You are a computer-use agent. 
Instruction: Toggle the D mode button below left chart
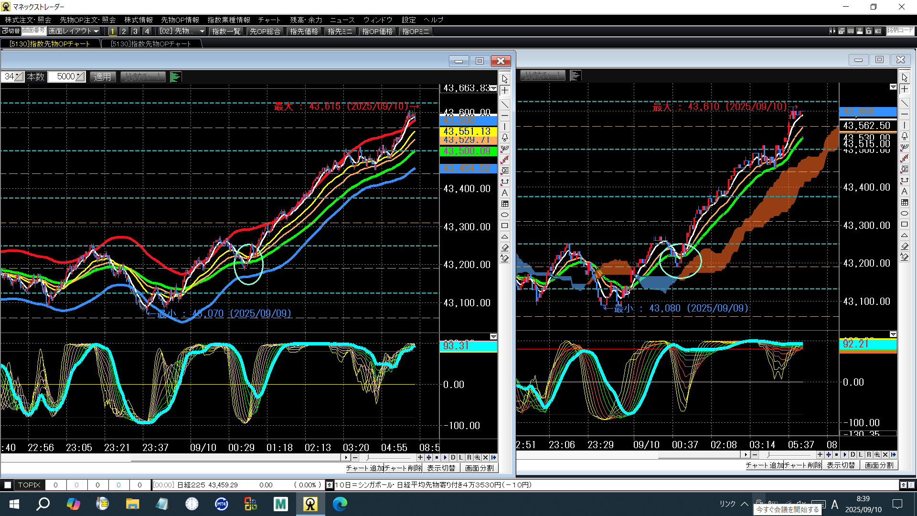[453, 457]
